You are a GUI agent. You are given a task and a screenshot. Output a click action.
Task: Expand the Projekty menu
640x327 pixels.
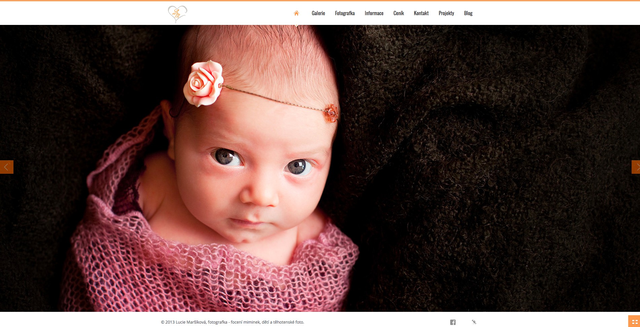pos(447,13)
